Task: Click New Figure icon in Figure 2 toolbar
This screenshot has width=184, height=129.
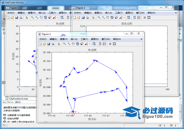Action: click(75, 18)
